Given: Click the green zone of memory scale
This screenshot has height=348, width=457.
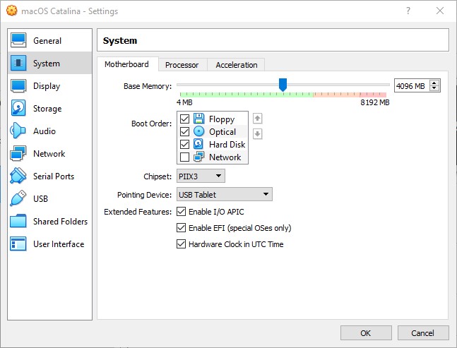Looking at the screenshot, I should pyautogui.click(x=247, y=95).
